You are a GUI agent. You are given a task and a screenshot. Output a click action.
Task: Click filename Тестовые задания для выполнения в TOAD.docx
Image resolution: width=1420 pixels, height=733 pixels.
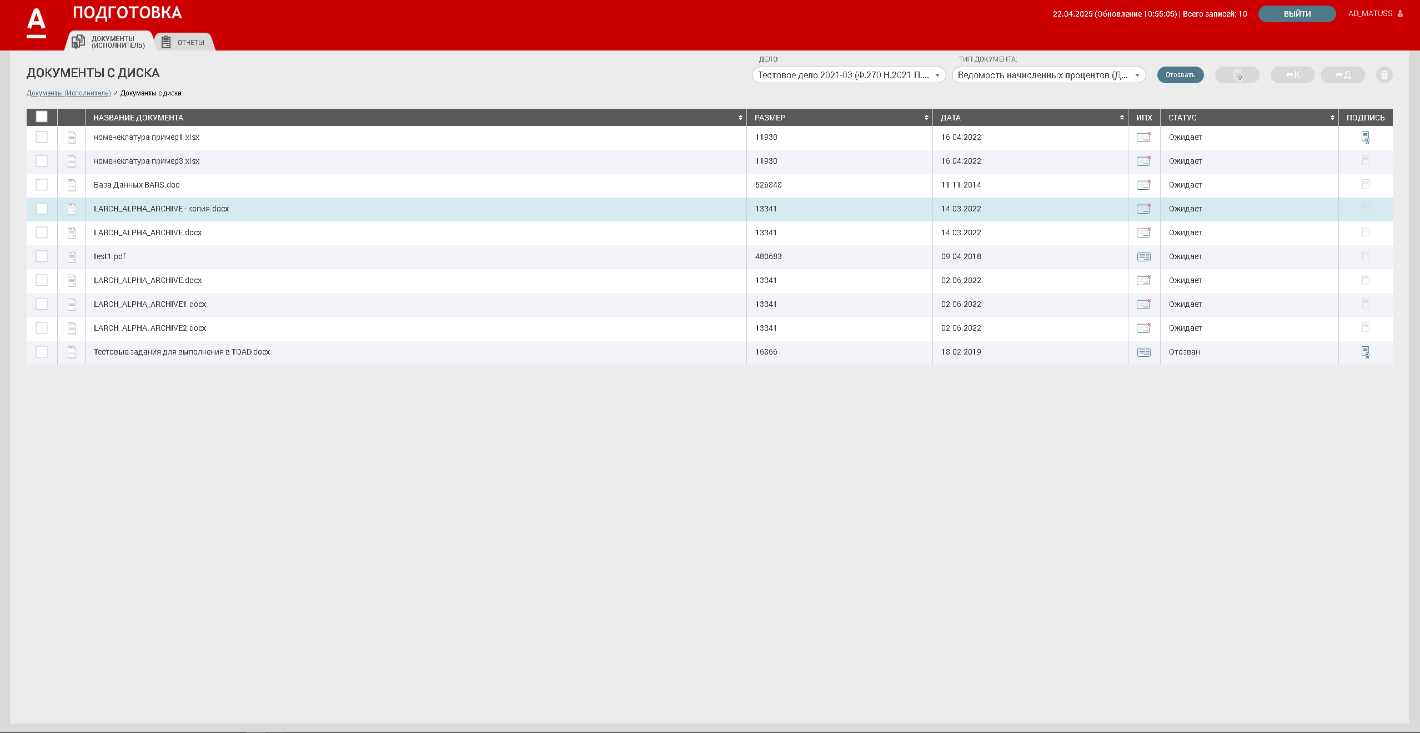click(182, 352)
